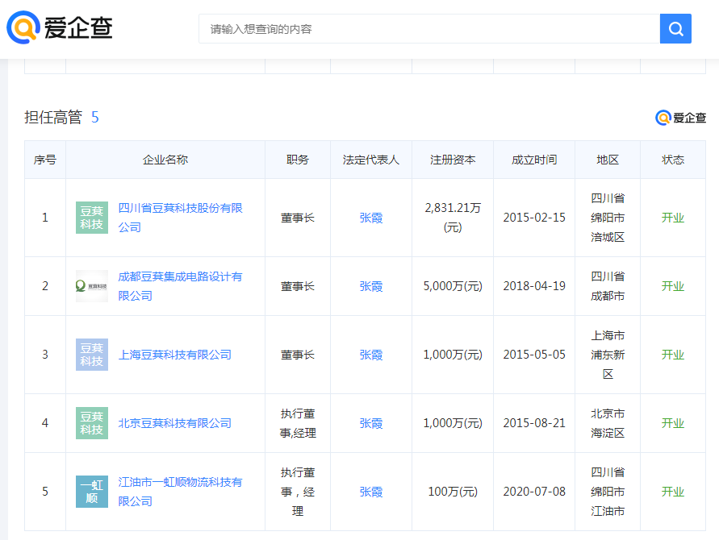Open 北京豆荚科技有限公司 company link
The image size is (719, 540).
pyautogui.click(x=174, y=423)
